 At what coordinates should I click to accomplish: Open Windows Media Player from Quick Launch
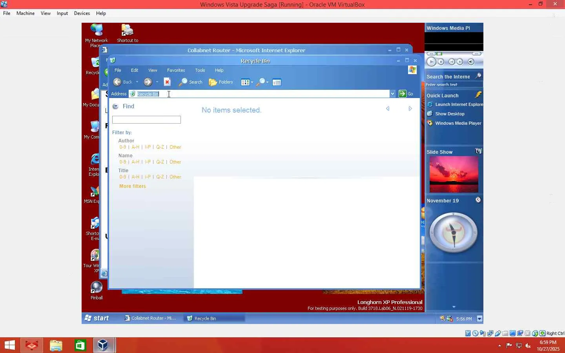point(454,123)
